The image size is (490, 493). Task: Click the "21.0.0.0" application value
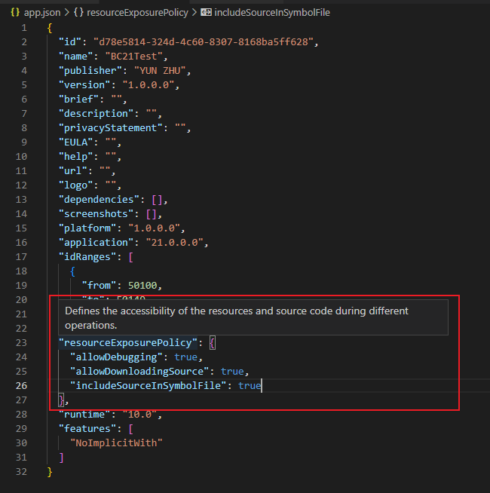coord(175,243)
